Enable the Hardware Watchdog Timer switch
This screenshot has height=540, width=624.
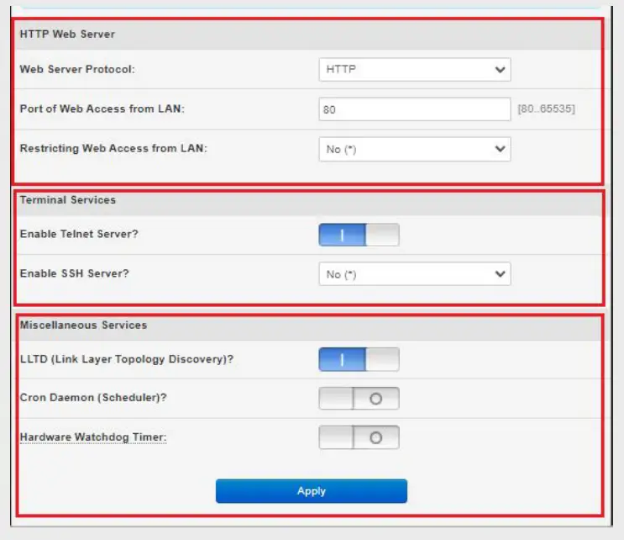pyautogui.click(x=359, y=437)
